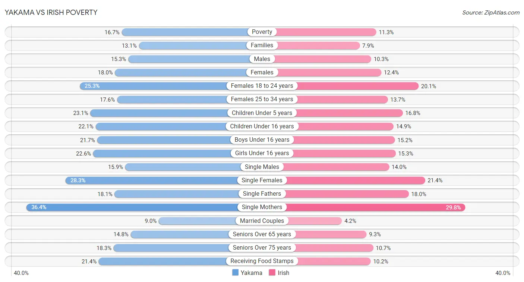Click the Irish 29.8% Single Mothers bar
Screen dimensions: 524x282
[x=364, y=207]
